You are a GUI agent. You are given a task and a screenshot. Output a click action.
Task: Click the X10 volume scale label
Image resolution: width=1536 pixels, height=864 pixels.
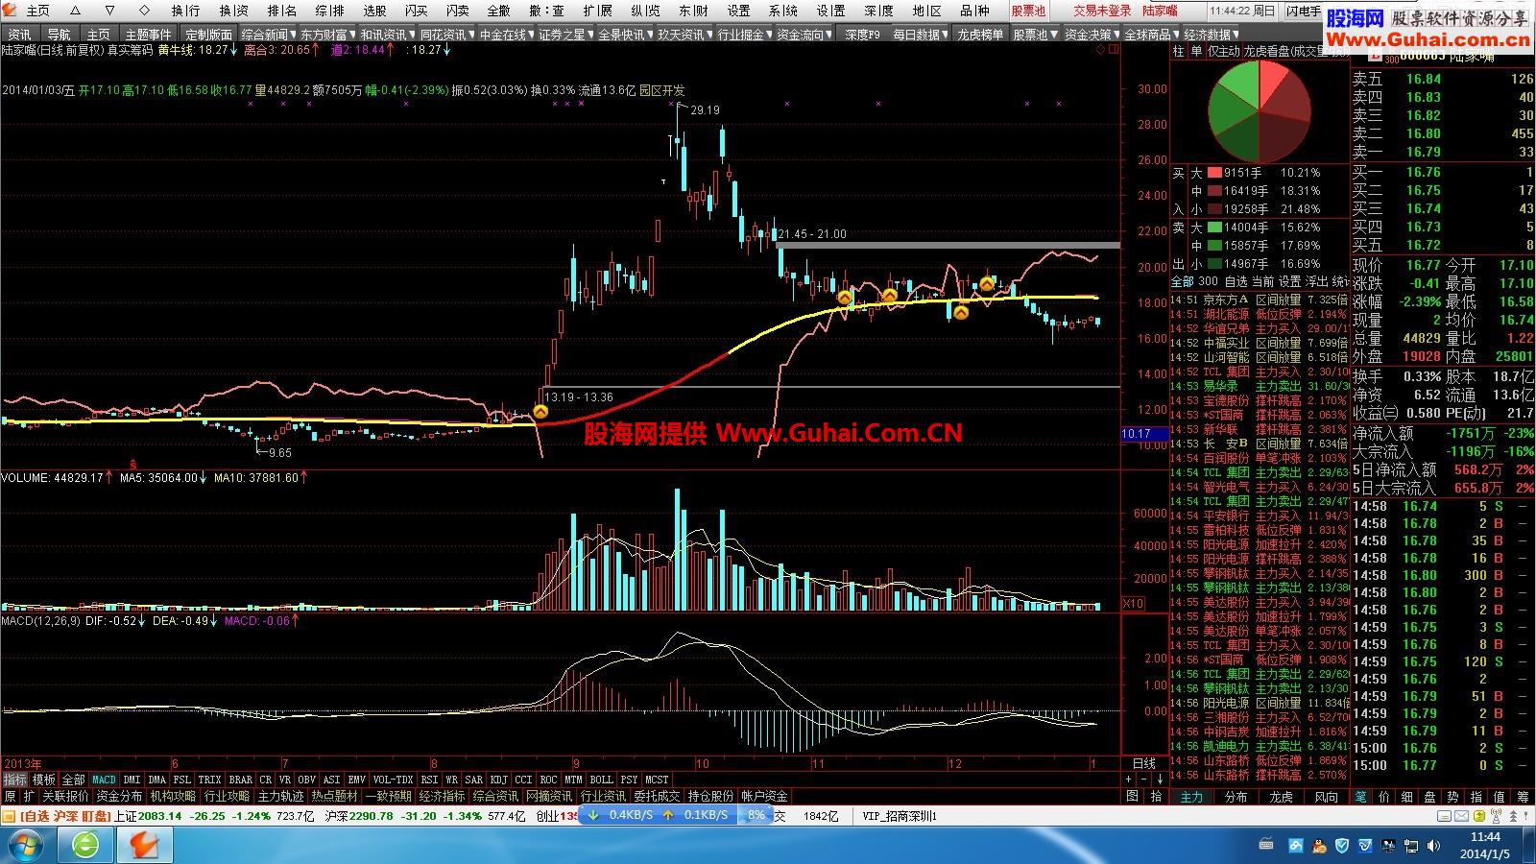pyautogui.click(x=1133, y=604)
